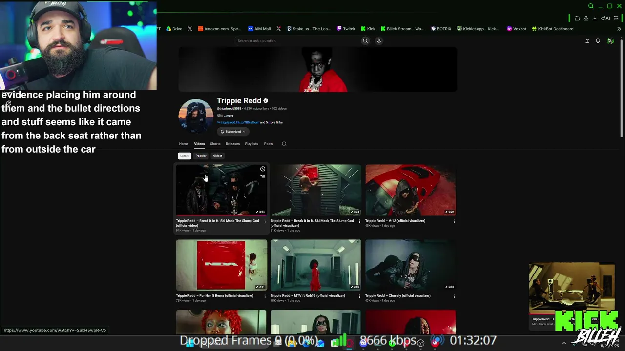Image resolution: width=625 pixels, height=351 pixels.
Task: Open the Twitch bookmark
Action: pyautogui.click(x=346, y=29)
